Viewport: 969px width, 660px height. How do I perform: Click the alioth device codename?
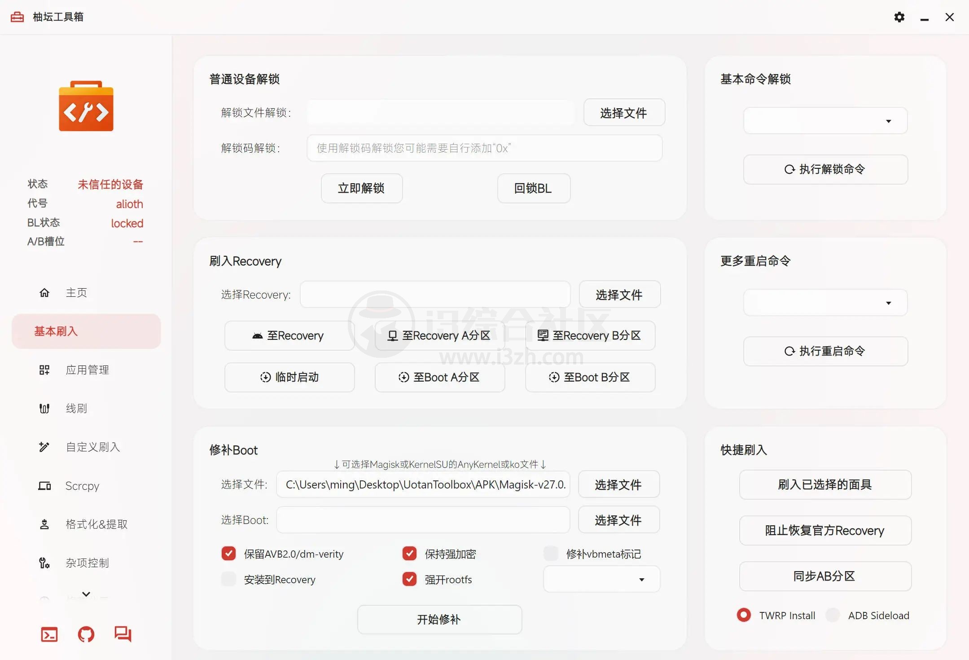click(x=129, y=204)
